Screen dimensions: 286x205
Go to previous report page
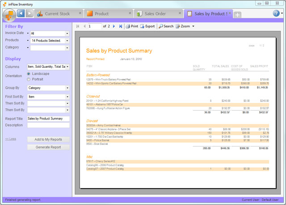[84, 26]
